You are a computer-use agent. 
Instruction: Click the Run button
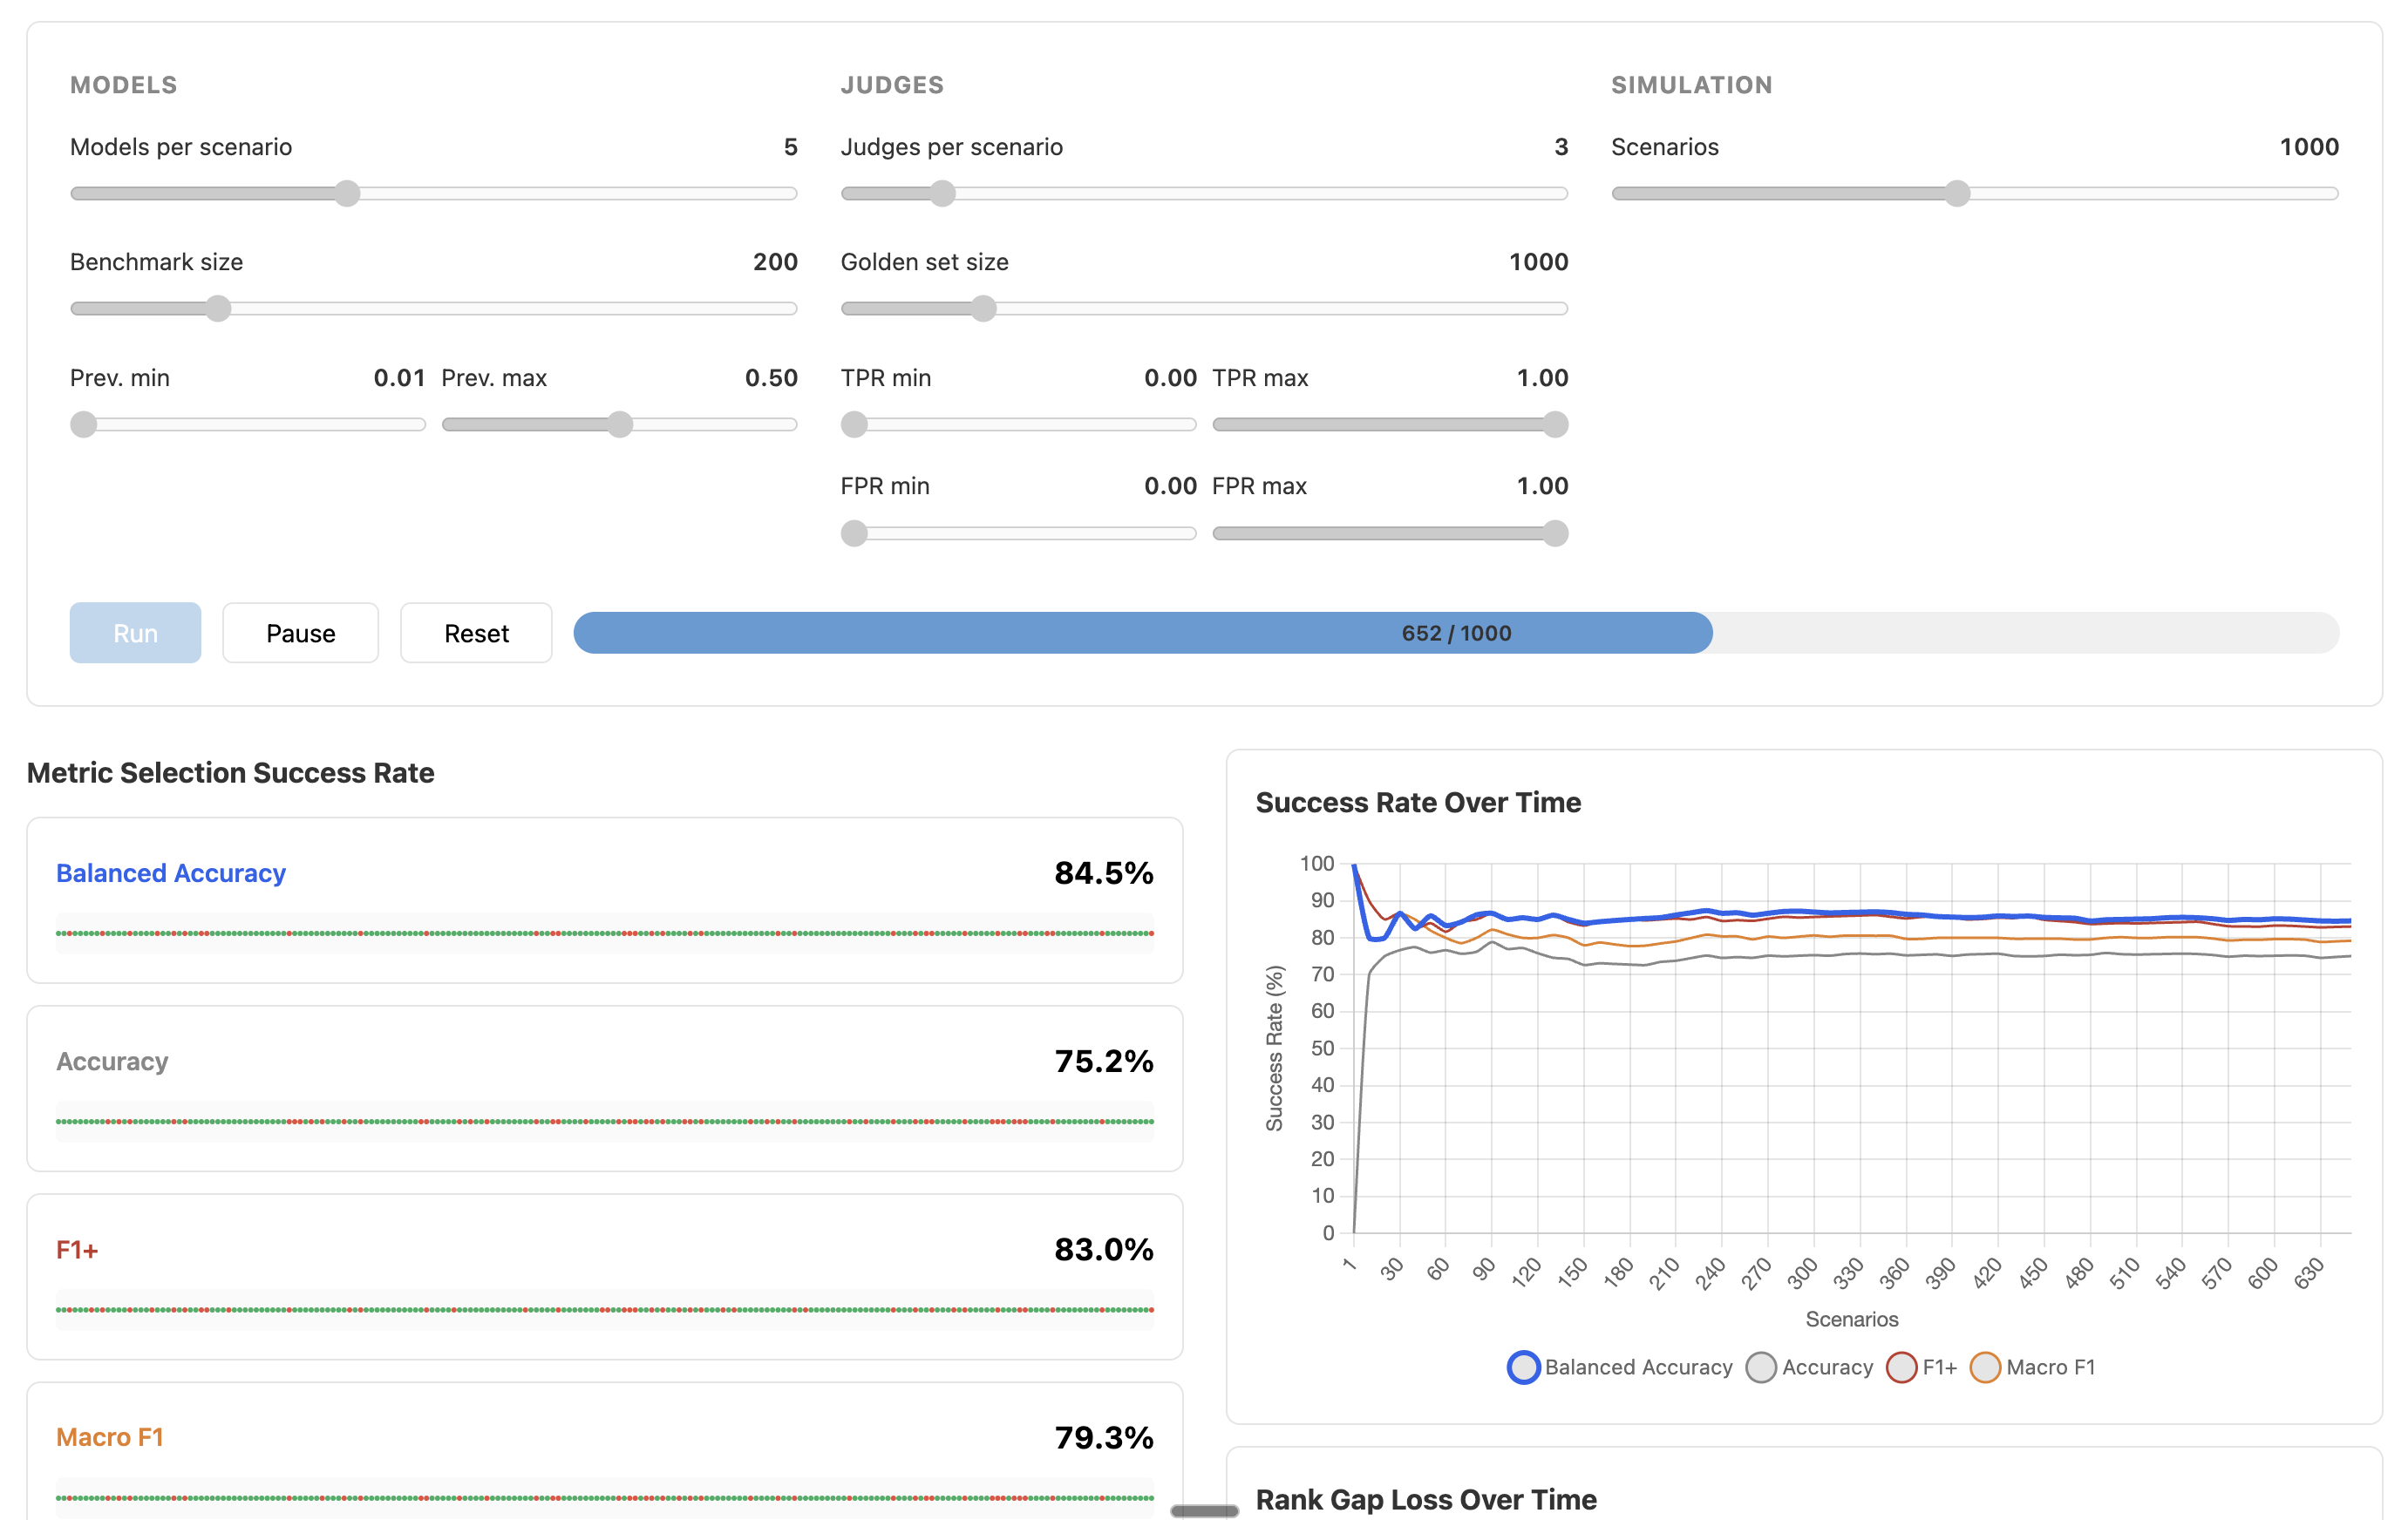[135, 633]
